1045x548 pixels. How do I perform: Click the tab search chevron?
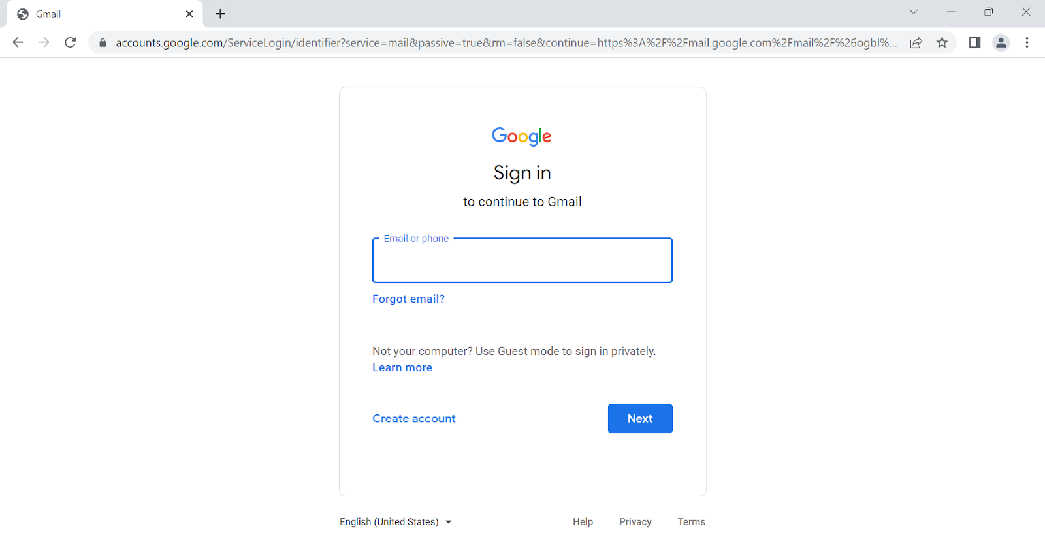[x=913, y=12]
